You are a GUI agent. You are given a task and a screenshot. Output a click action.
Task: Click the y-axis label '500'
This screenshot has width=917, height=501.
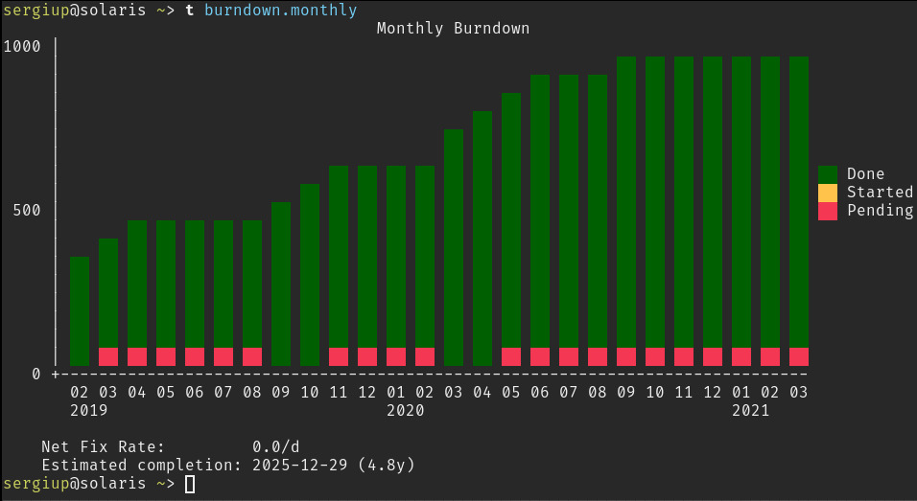click(x=27, y=210)
